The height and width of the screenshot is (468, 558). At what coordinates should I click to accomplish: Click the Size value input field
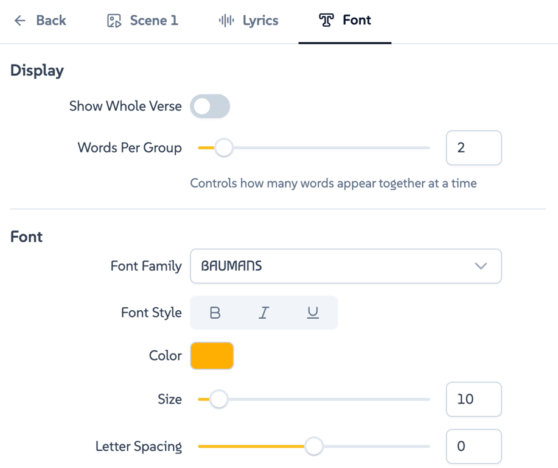tap(473, 400)
